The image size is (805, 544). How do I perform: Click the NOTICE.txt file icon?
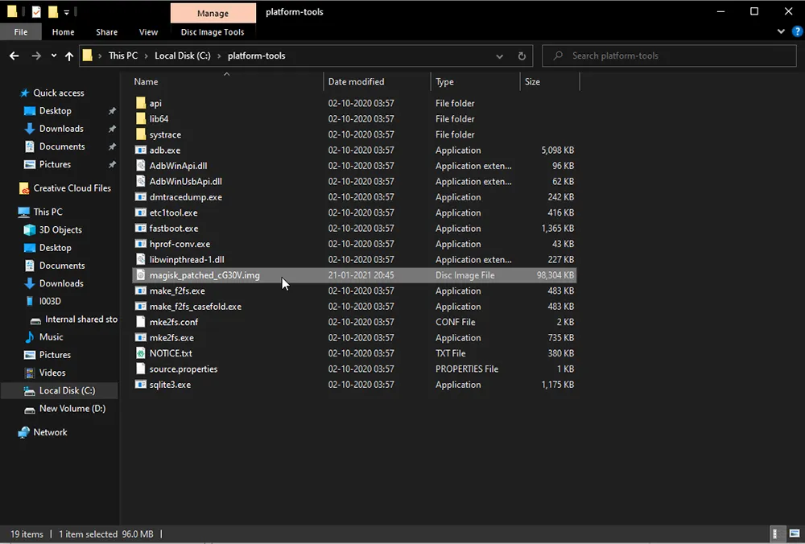click(141, 353)
